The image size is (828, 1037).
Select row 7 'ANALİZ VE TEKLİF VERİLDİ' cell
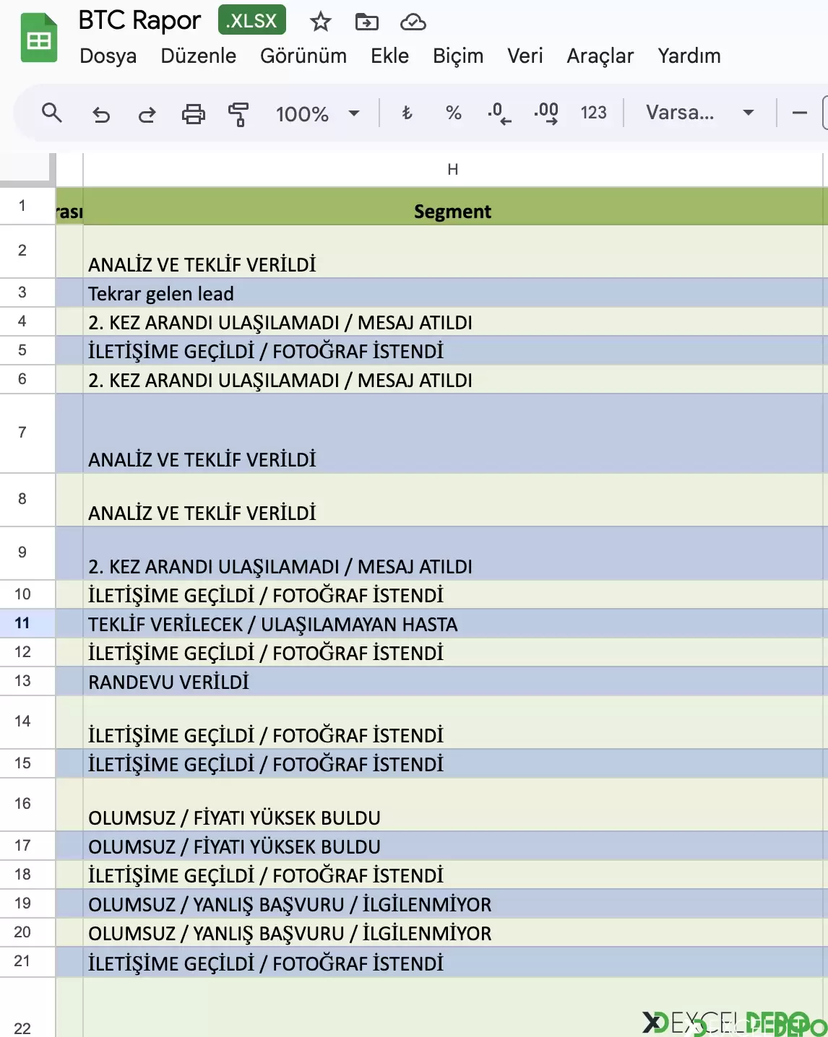click(453, 434)
